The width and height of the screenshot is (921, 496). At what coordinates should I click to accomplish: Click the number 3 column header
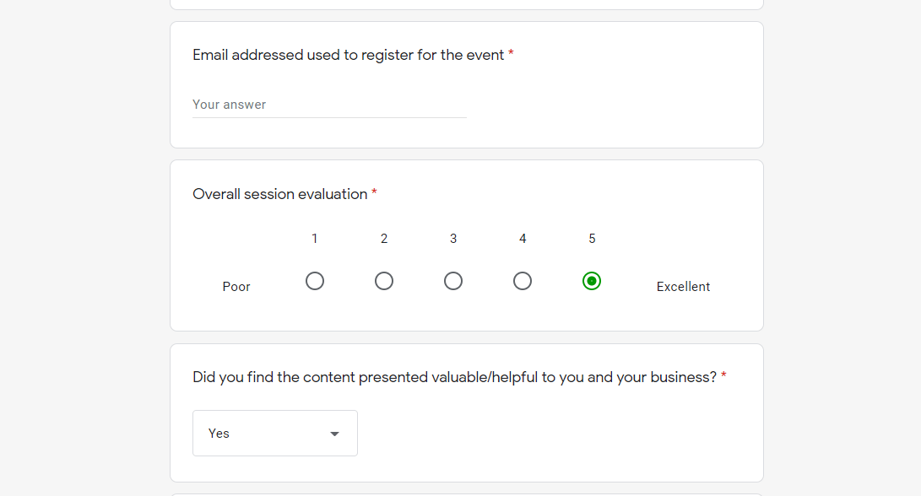tap(453, 239)
